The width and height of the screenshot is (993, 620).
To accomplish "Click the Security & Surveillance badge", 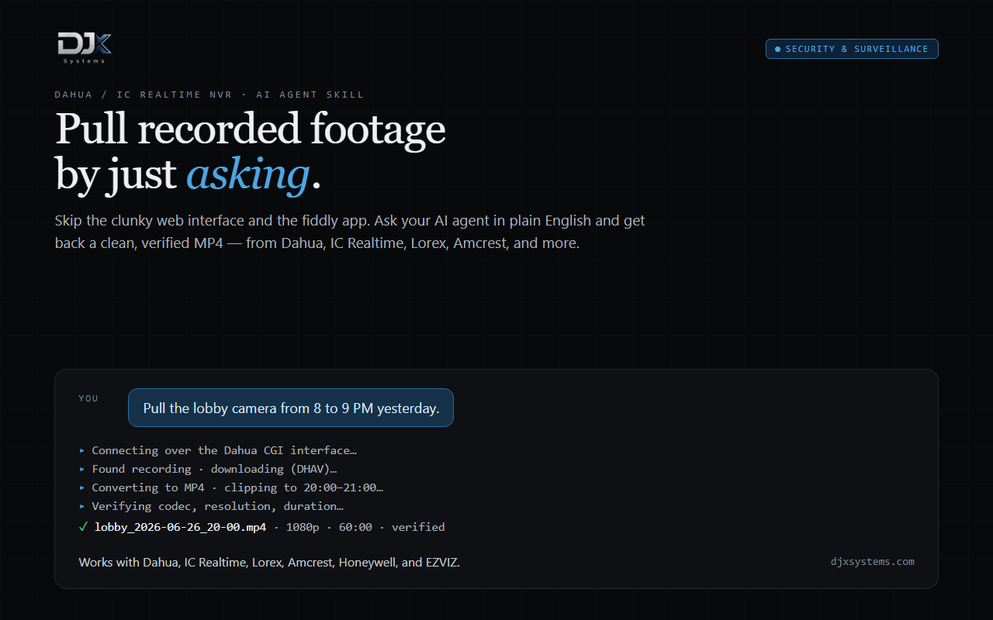I will 852,49.
